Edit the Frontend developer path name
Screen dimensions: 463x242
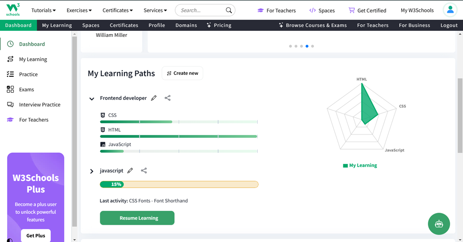(x=154, y=98)
